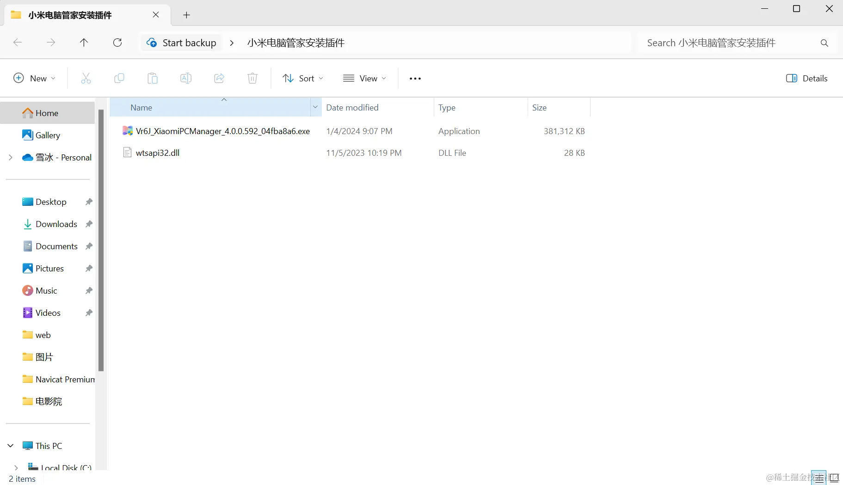This screenshot has height=485, width=843.
Task: Click the DLL File type cell
Action: (452, 153)
